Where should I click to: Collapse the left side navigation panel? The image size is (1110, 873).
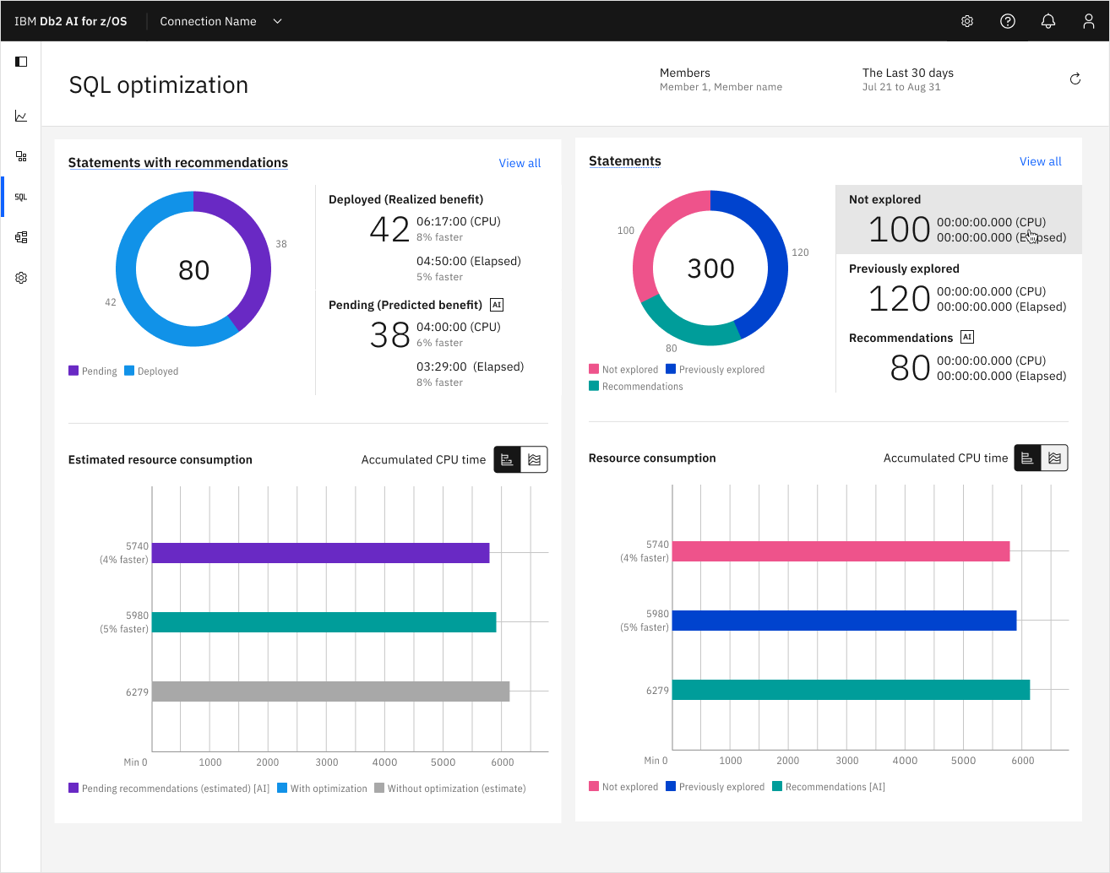(x=21, y=62)
